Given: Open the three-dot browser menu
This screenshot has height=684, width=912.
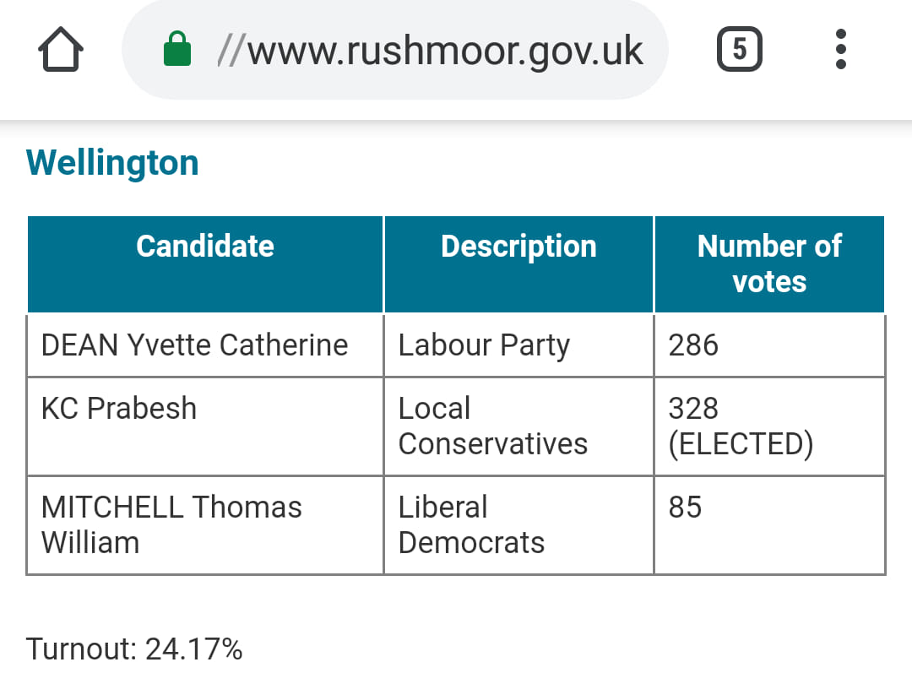Looking at the screenshot, I should click(840, 50).
